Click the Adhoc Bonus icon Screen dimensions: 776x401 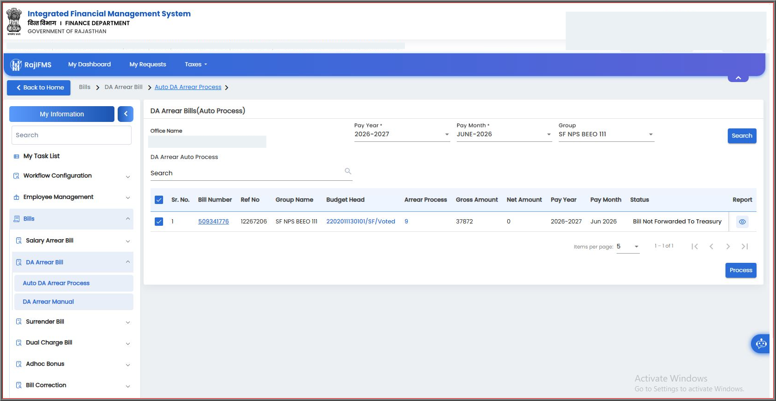pyautogui.click(x=19, y=364)
